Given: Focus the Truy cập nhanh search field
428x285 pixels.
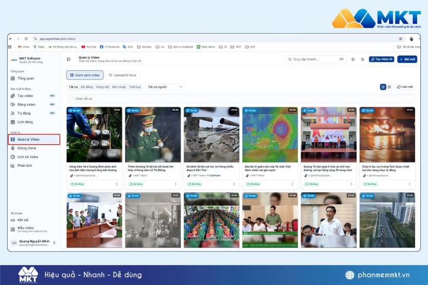Looking at the screenshot, I should coord(316,59).
